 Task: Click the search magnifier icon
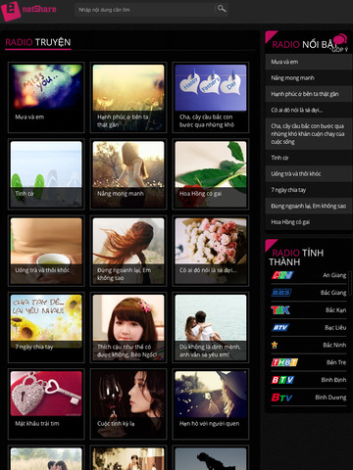click(x=222, y=9)
